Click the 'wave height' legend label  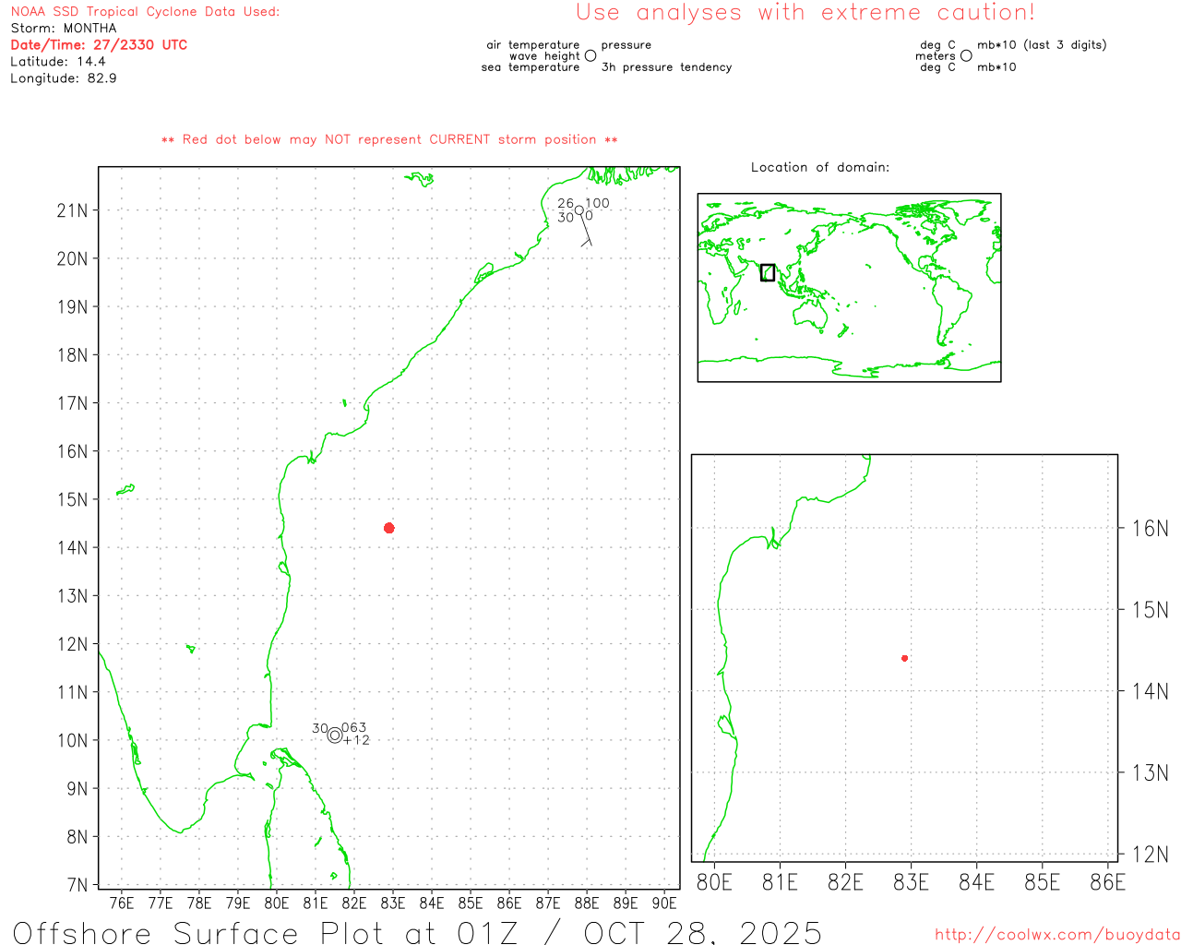[x=544, y=56]
